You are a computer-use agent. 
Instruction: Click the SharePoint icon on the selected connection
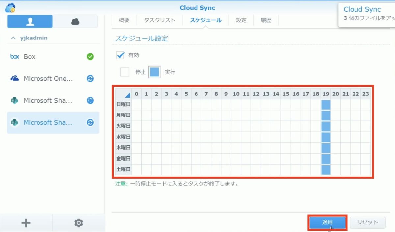click(15, 122)
